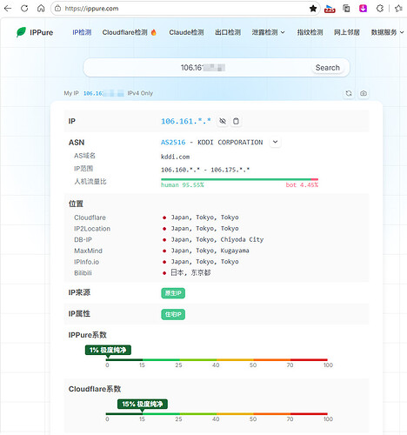Click the AS2516 link
Viewport: 407px width, 435px height.
click(x=173, y=142)
